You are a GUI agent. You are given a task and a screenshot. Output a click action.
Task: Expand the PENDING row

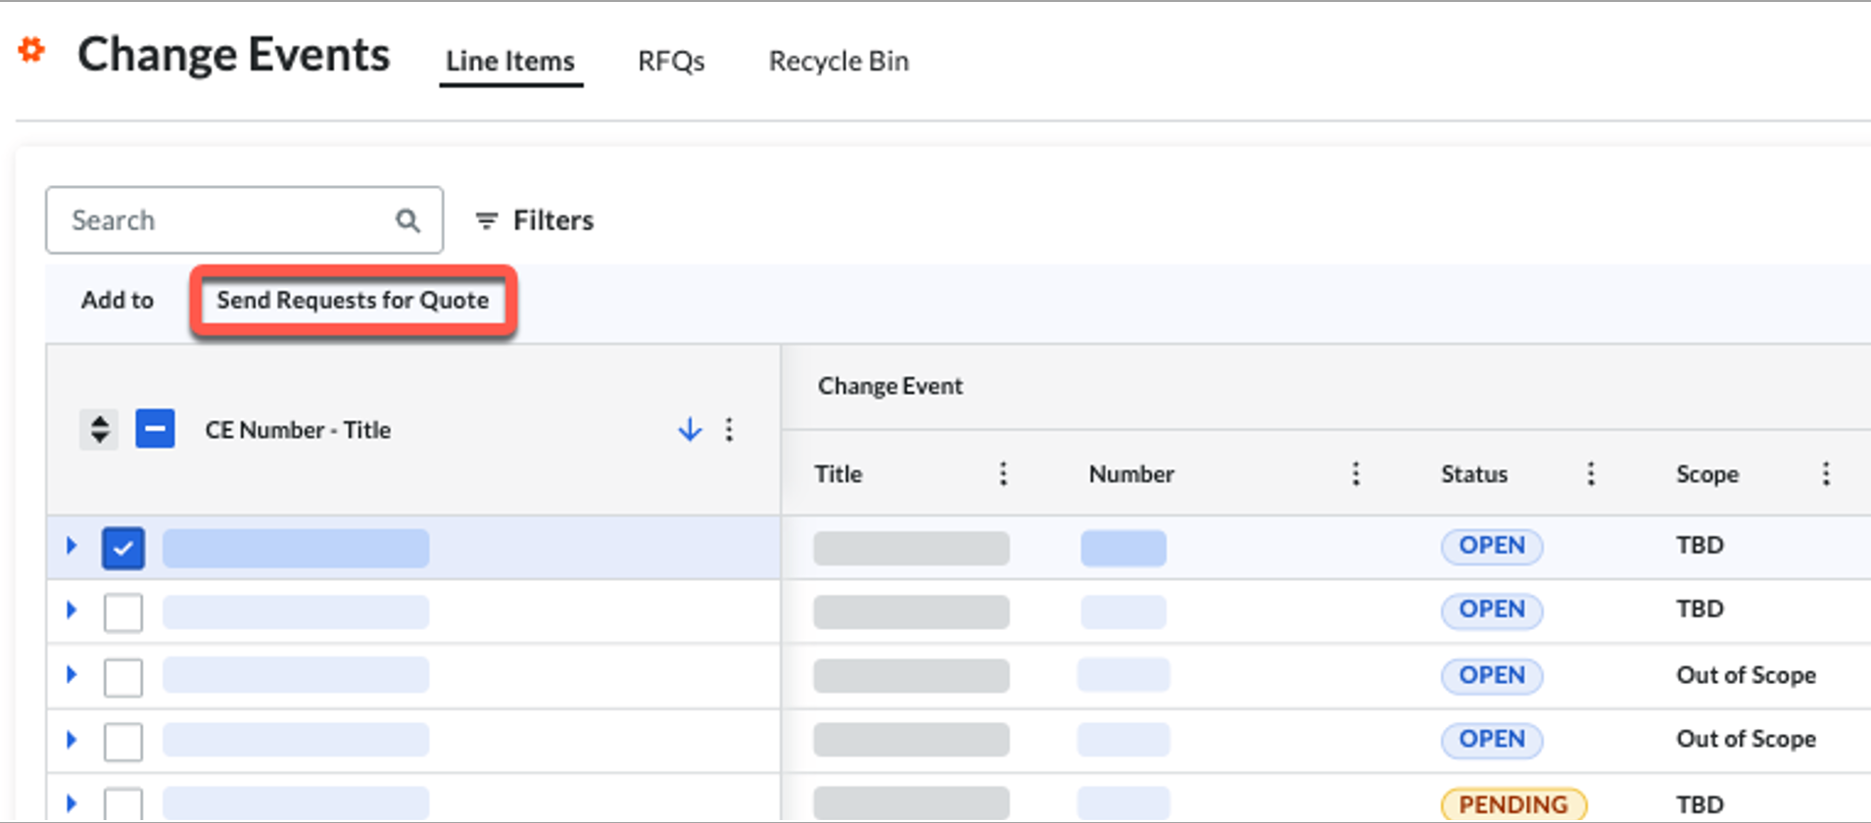(72, 803)
